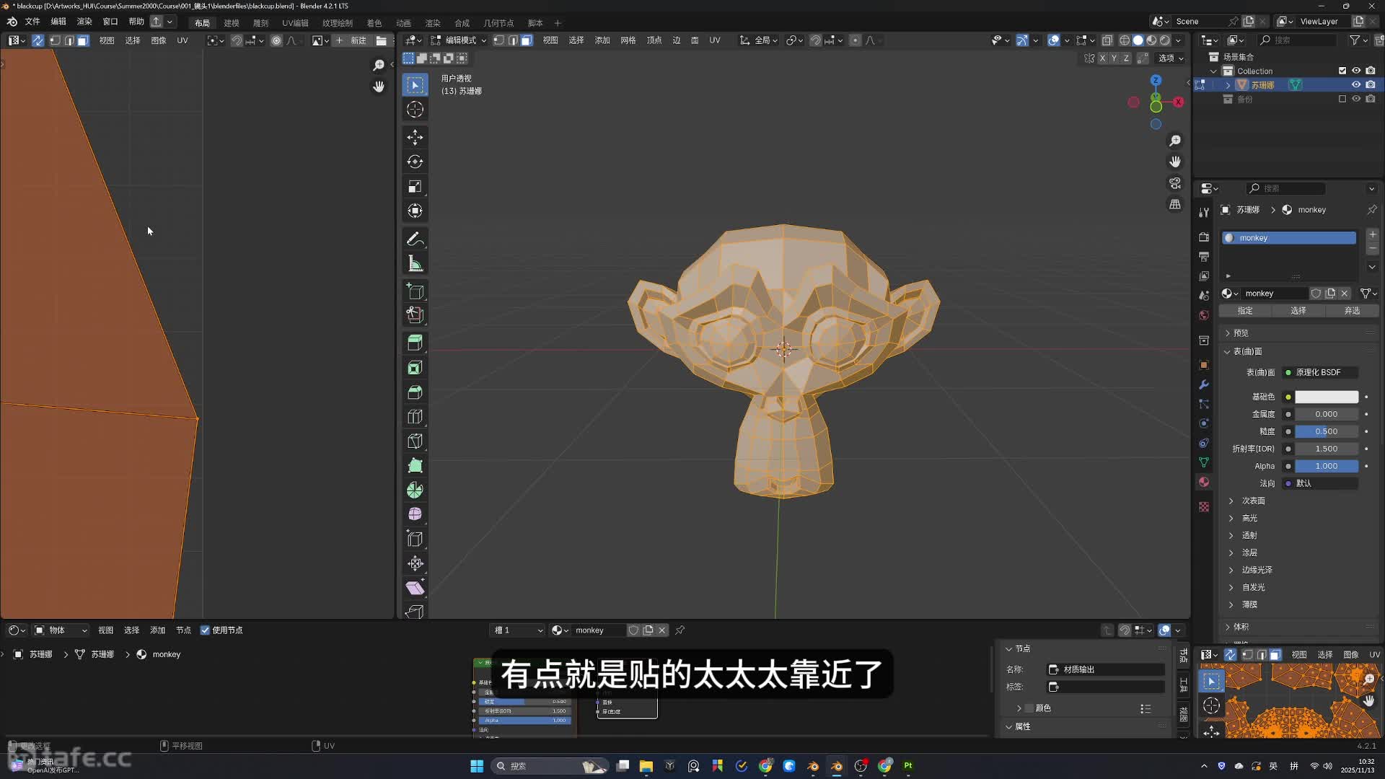Image resolution: width=1385 pixels, height=779 pixels.
Task: Open the 编辑模式 mode dropdown
Action: pos(457,40)
